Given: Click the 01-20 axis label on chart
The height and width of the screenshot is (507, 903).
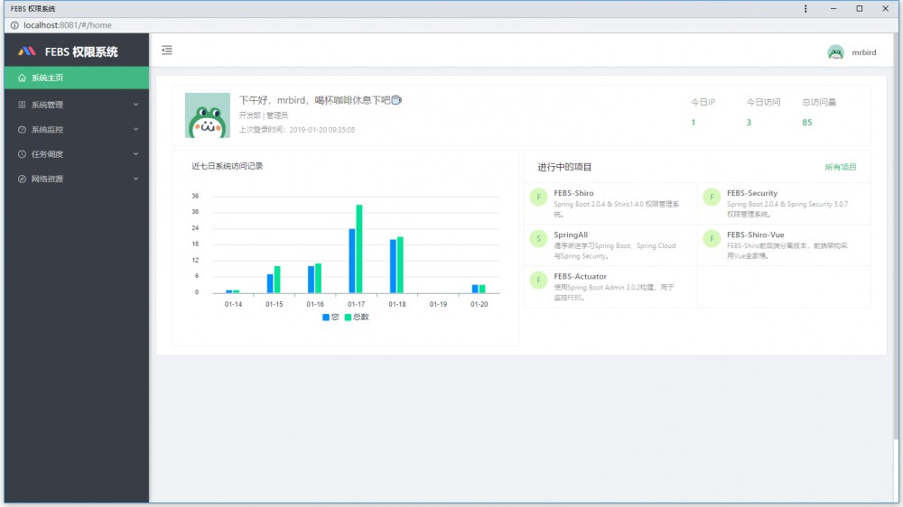Looking at the screenshot, I should 479,304.
